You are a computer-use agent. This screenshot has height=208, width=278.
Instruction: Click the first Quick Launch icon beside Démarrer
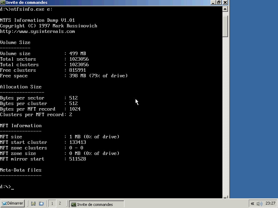[x=33, y=204]
